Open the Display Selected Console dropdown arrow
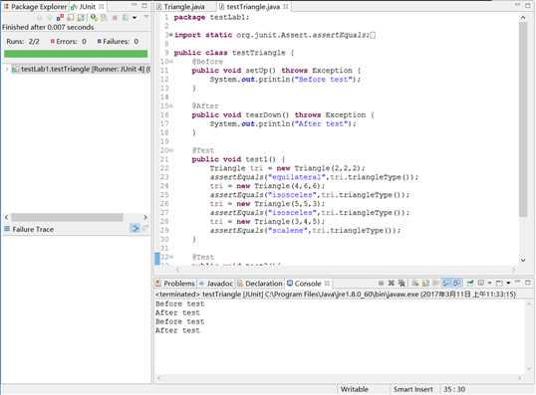Screen dimensions: 536x395 coord(489,283)
